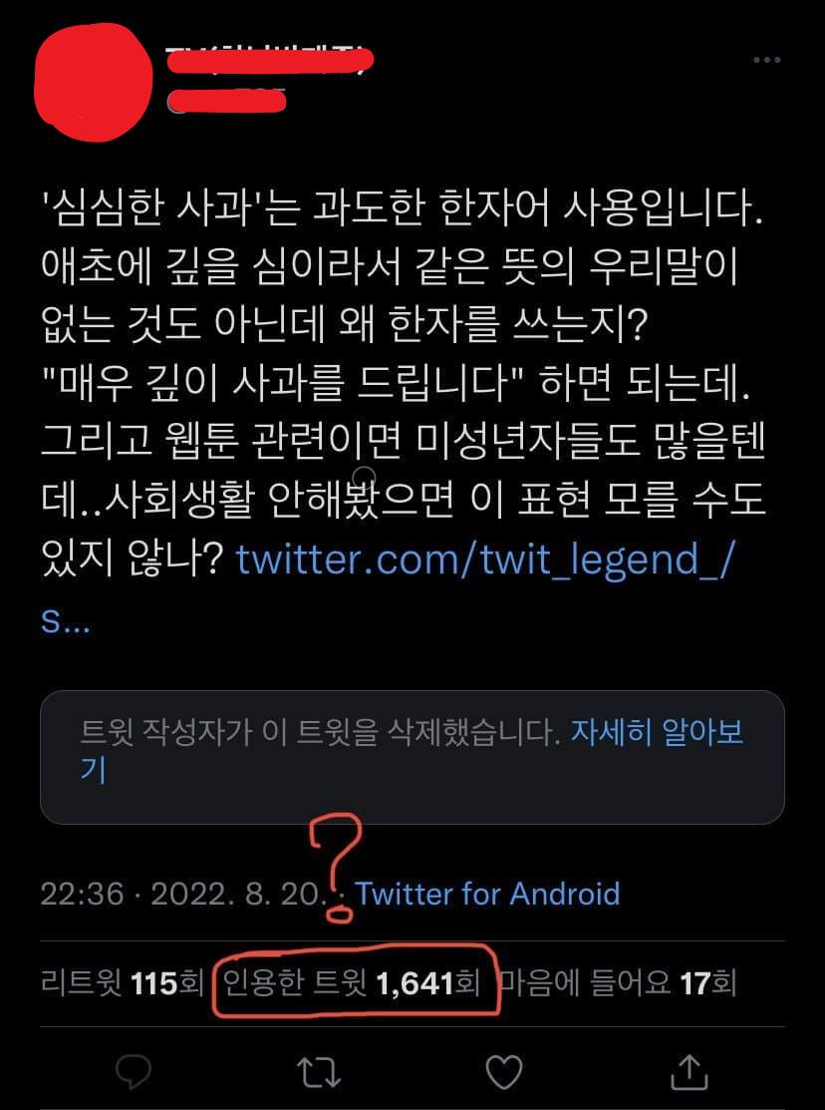Like the tweet with the heart icon
Image resolution: width=825 pixels, height=1110 pixels.
pyautogui.click(x=504, y=1071)
